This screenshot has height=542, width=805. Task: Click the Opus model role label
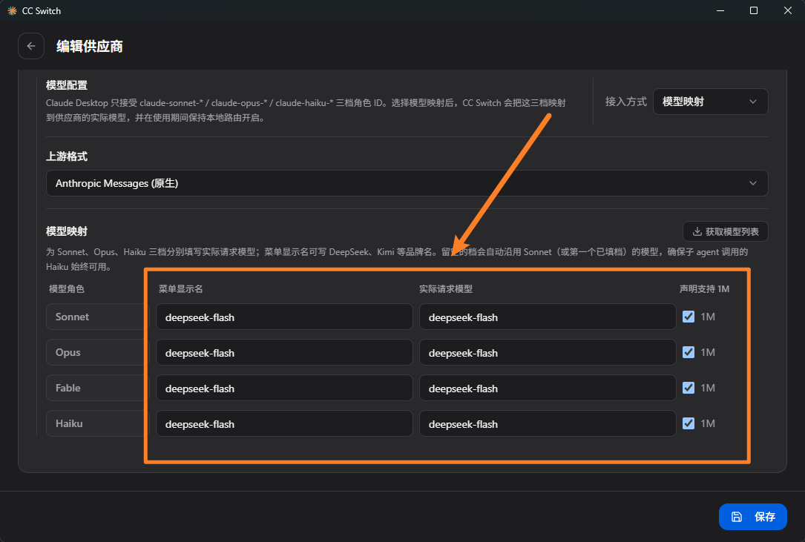[68, 352]
